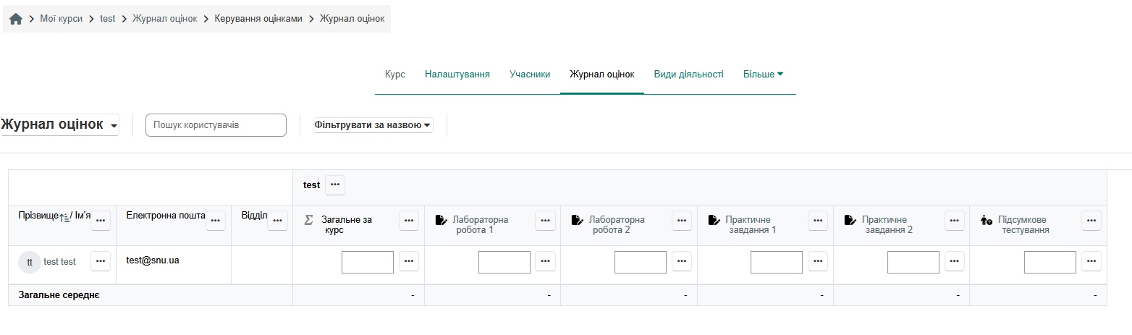
Task: Open actions menu for Лабораторна робота 1 column
Action: 545,221
